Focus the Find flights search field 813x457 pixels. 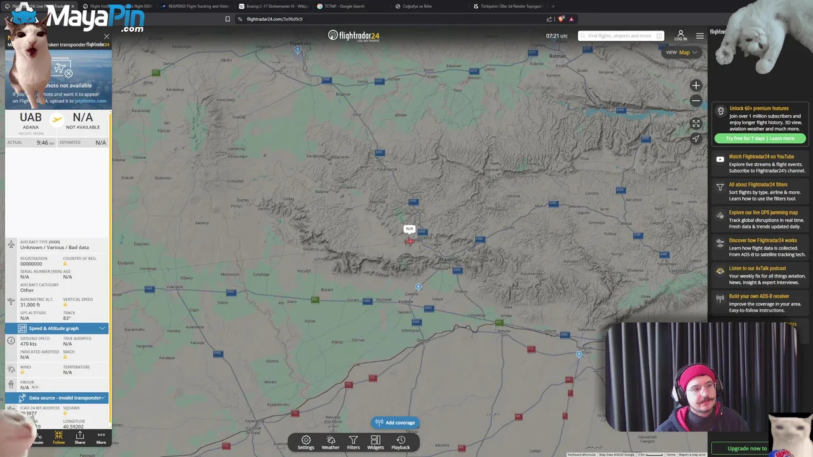(621, 36)
